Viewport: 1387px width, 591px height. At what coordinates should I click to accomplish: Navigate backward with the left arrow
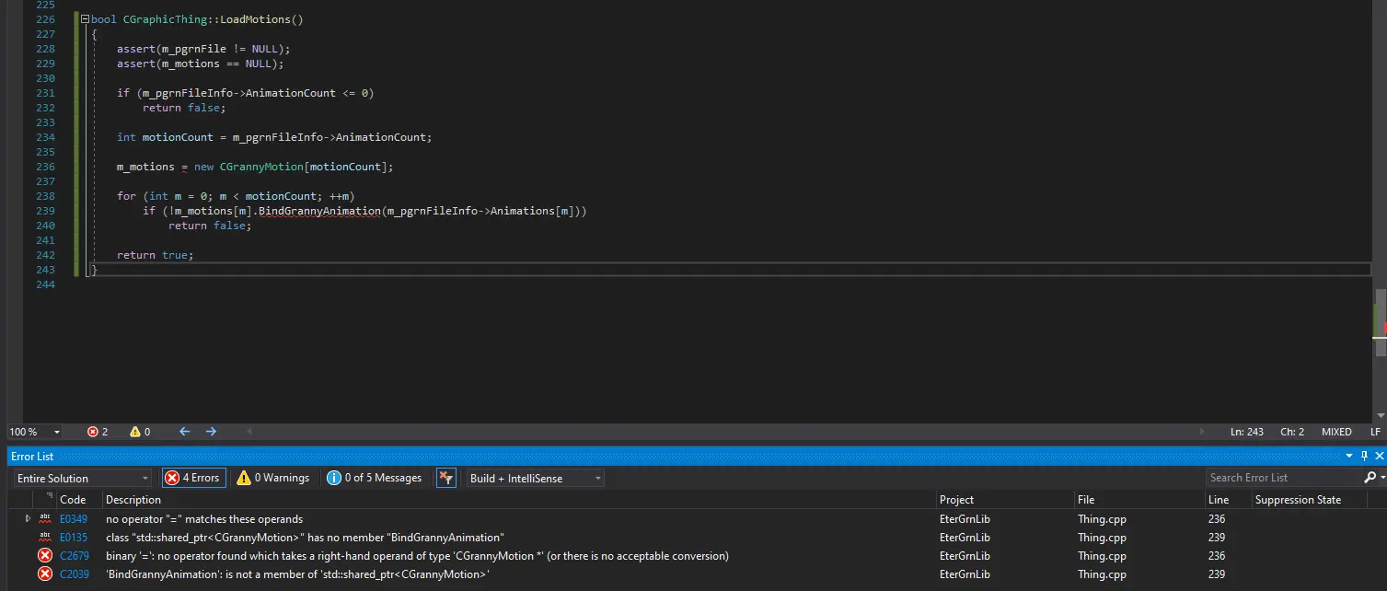tap(184, 432)
